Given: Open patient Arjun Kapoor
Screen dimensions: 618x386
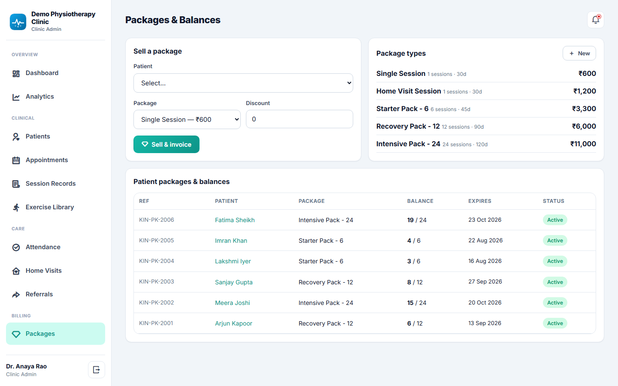Looking at the screenshot, I should click(233, 323).
